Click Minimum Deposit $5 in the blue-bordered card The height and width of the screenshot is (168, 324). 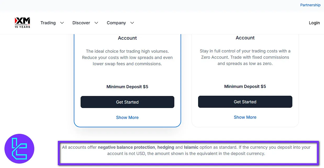[x=127, y=87]
